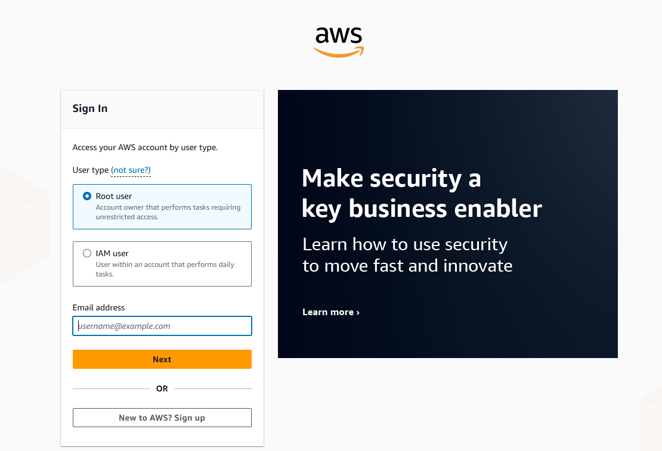The height and width of the screenshot is (451, 662).
Task: Click the "OR" divider text
Action: click(x=162, y=388)
